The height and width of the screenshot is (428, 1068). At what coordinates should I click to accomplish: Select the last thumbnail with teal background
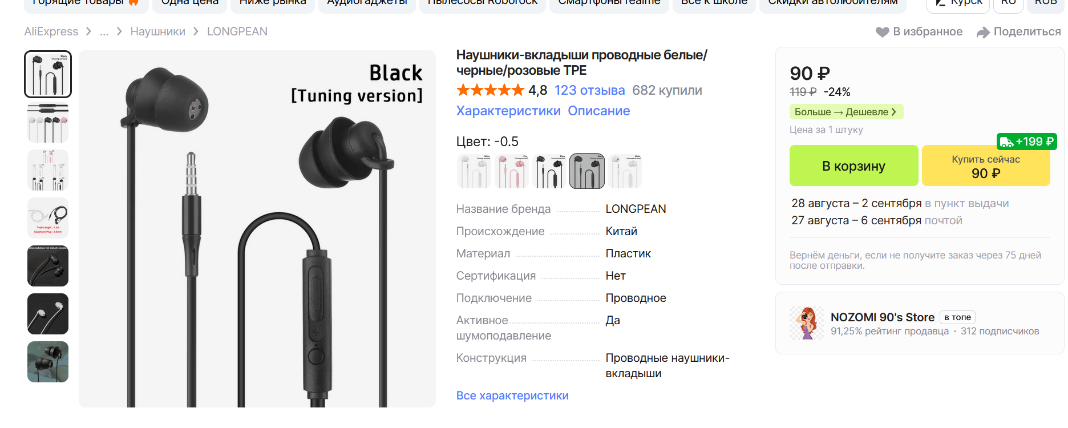tap(48, 362)
